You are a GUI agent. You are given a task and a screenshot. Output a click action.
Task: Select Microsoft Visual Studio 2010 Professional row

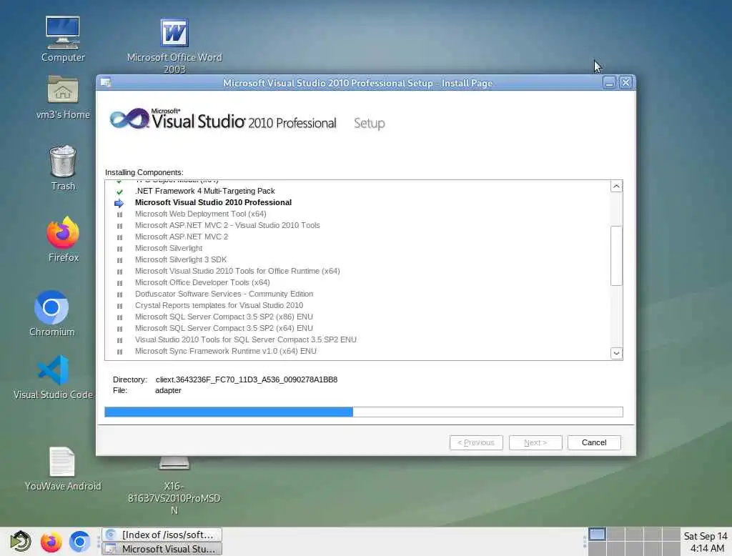[x=213, y=202]
